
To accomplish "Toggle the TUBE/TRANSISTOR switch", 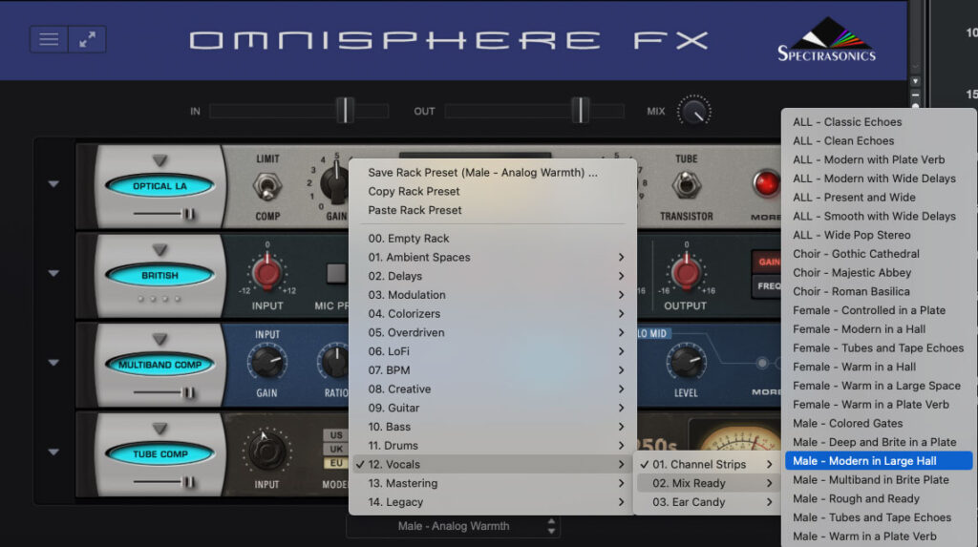I will tap(686, 185).
